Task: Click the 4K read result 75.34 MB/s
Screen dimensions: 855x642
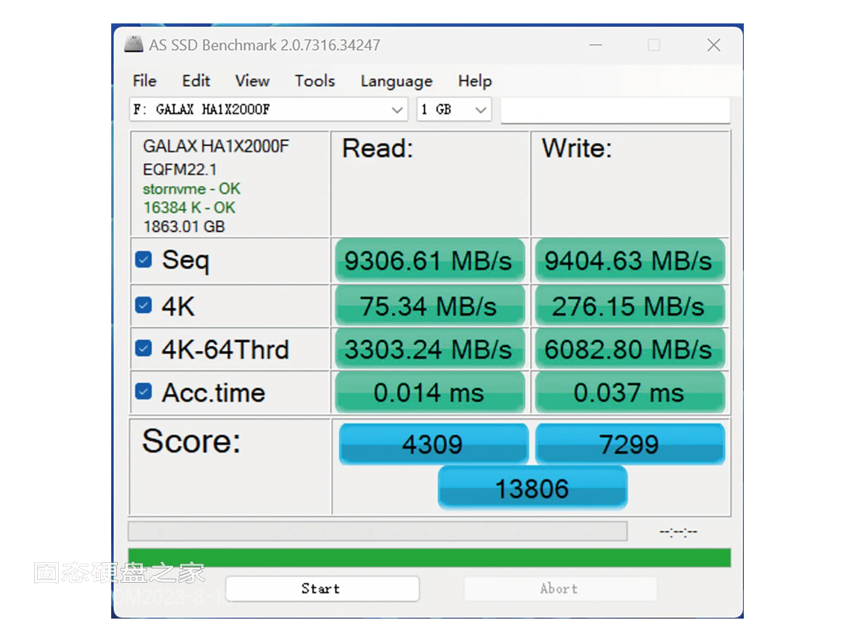Action: [x=430, y=306]
